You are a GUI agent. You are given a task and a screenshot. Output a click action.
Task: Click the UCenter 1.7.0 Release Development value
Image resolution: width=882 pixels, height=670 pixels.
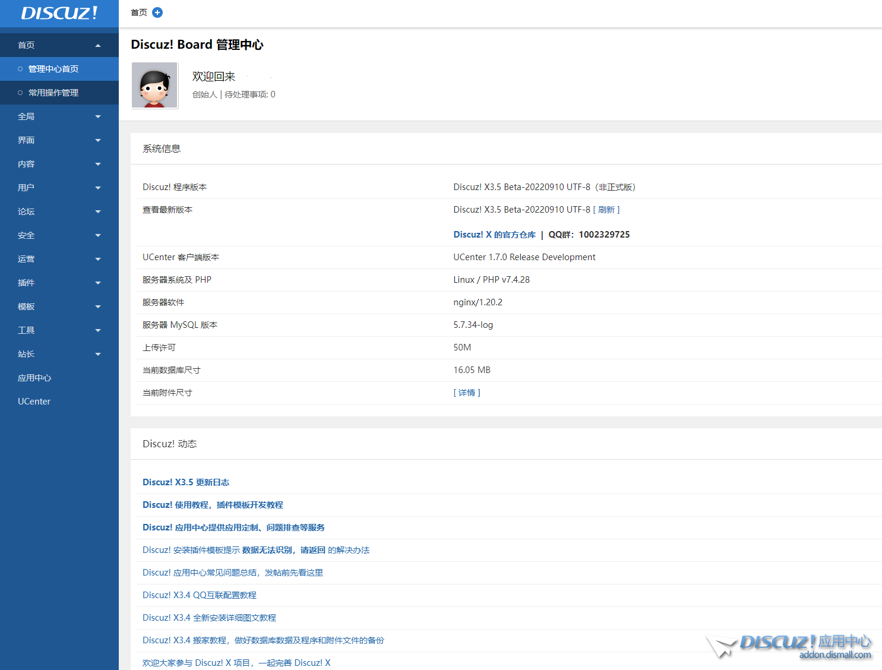coord(524,257)
